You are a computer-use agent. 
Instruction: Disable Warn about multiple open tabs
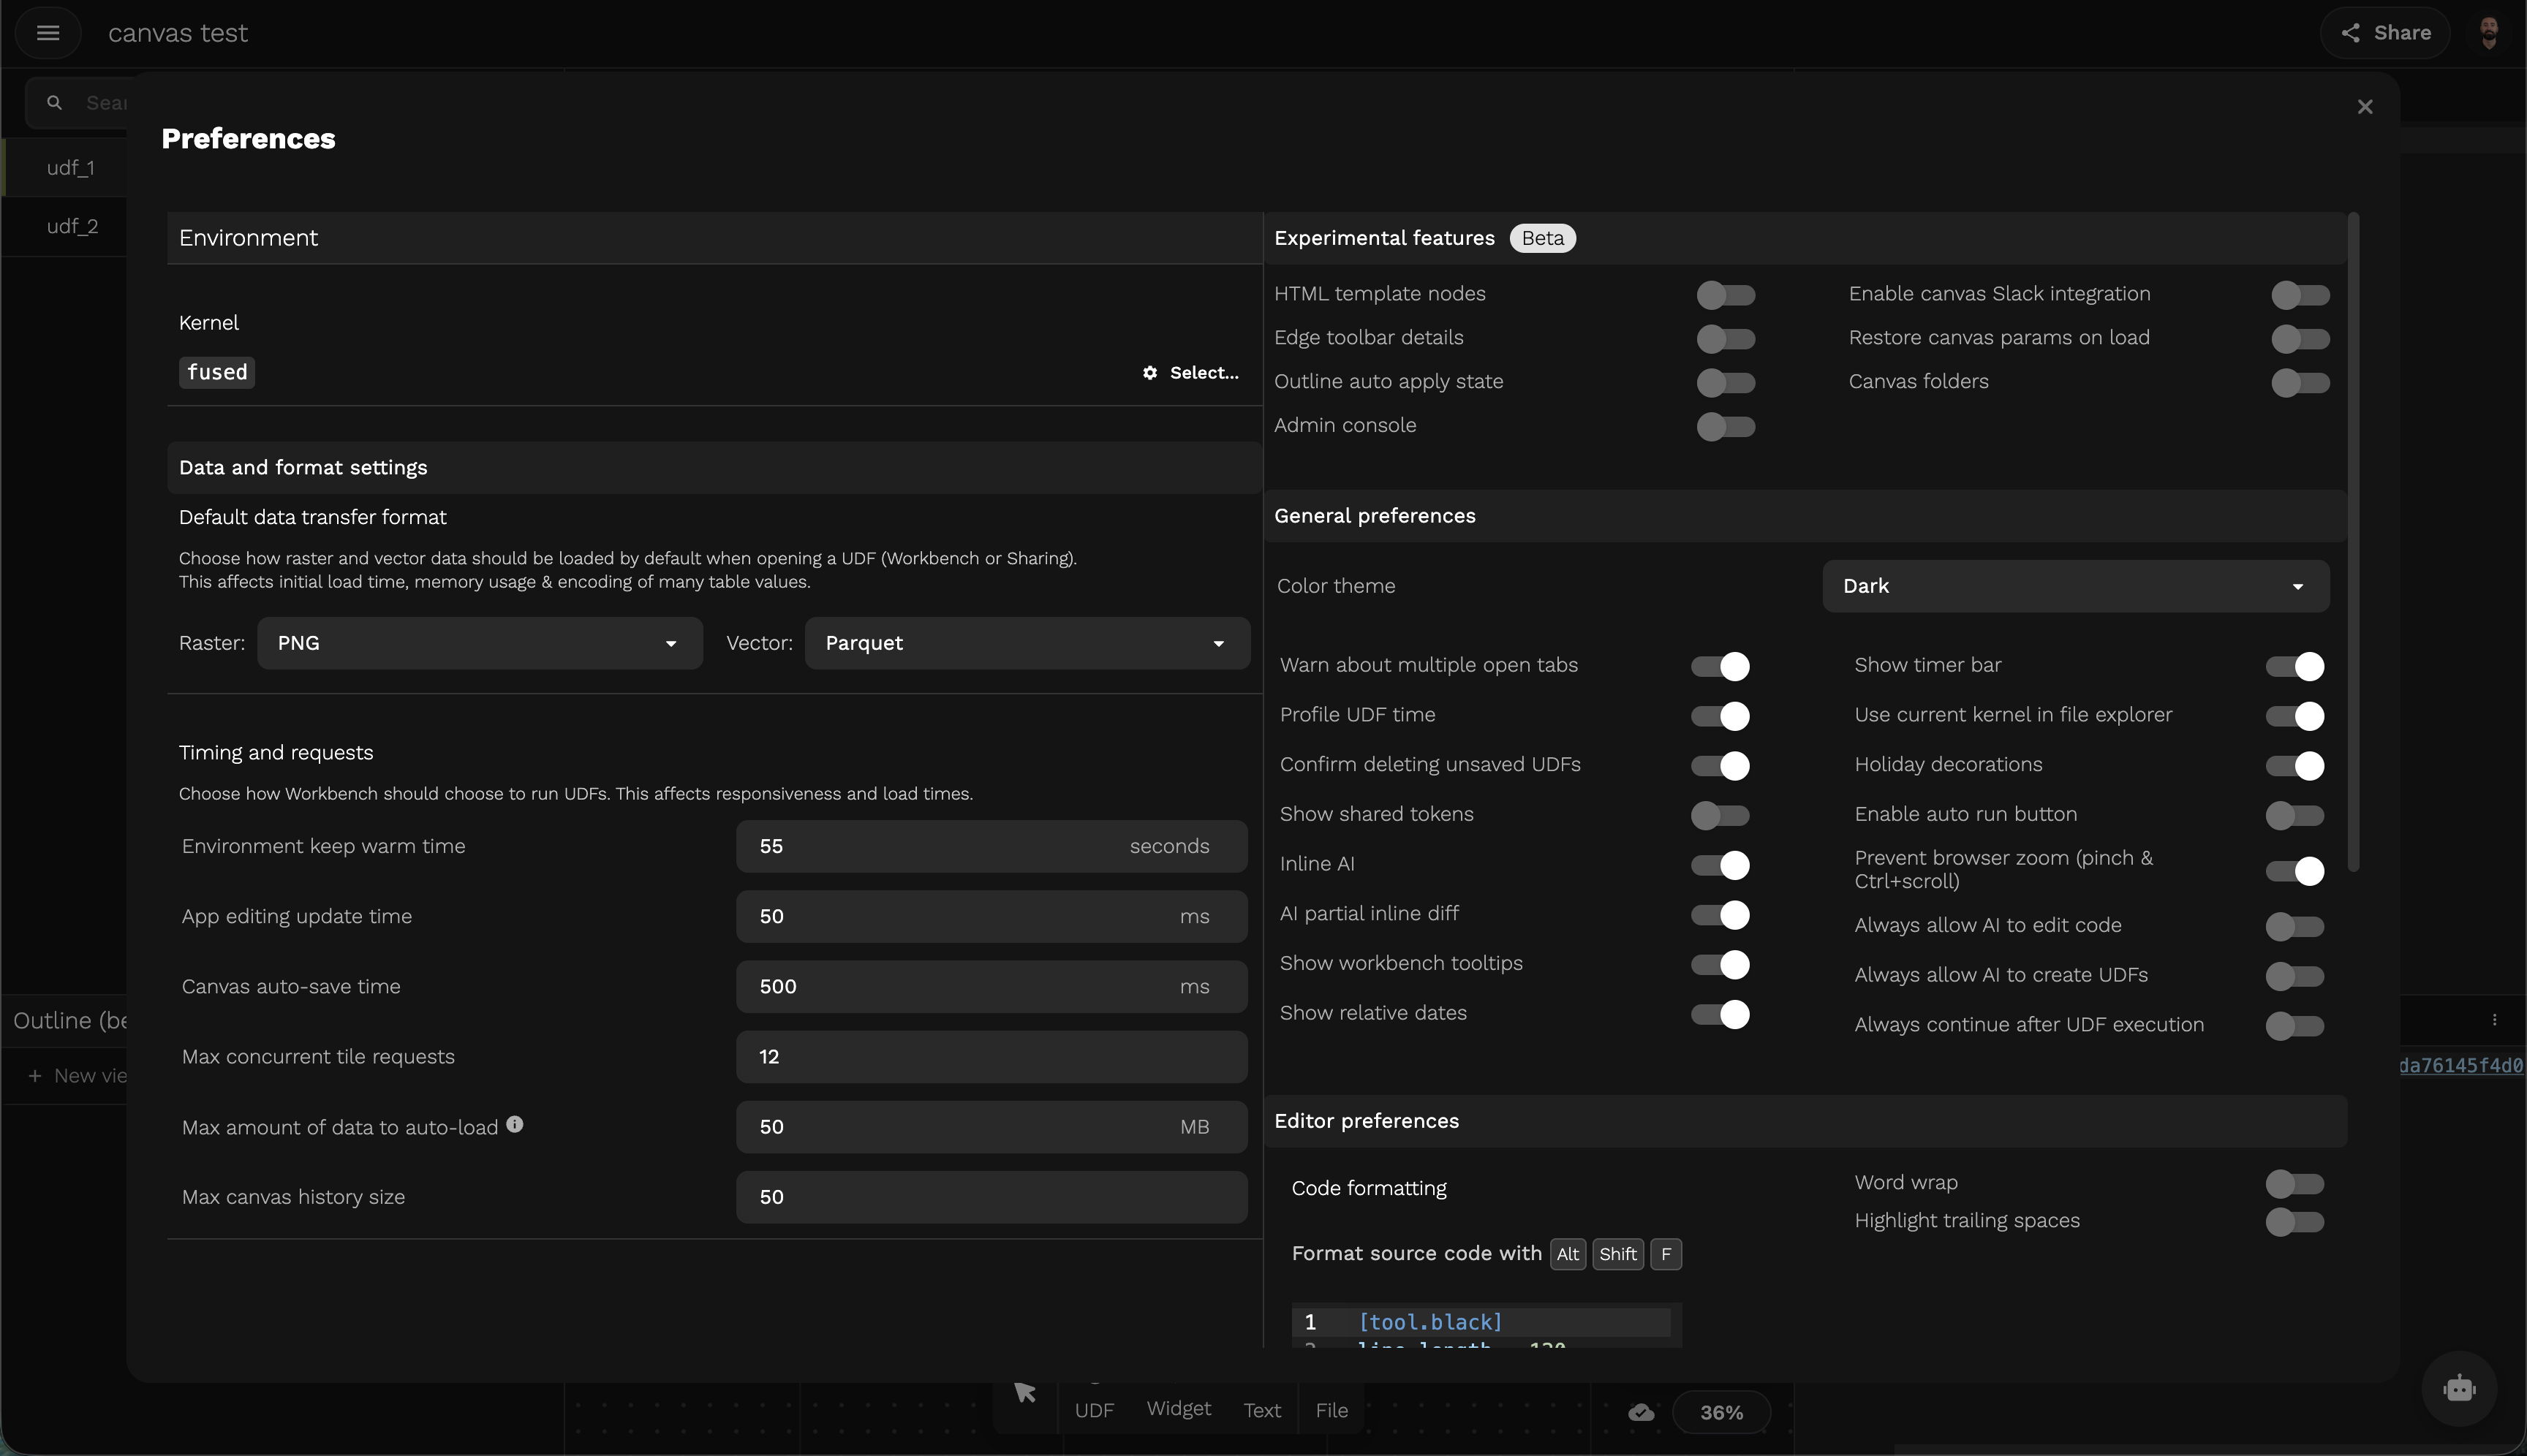(x=1720, y=667)
